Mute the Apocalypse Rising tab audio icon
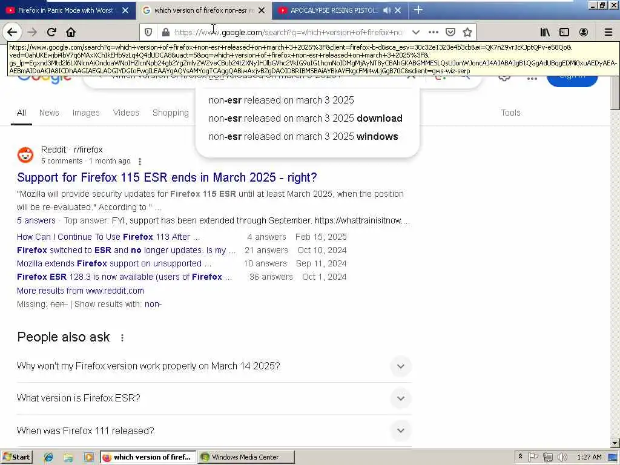This screenshot has width=620, height=465. (x=387, y=10)
